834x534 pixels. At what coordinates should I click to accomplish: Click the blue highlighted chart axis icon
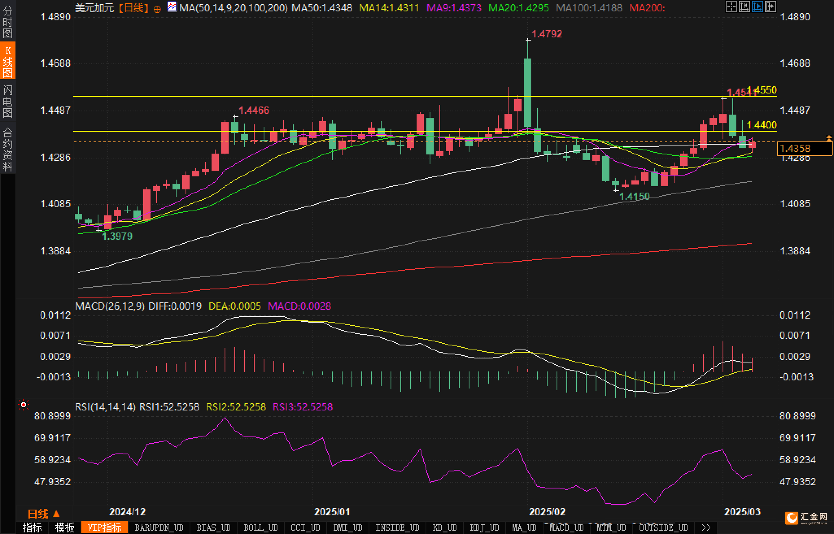(757, 7)
